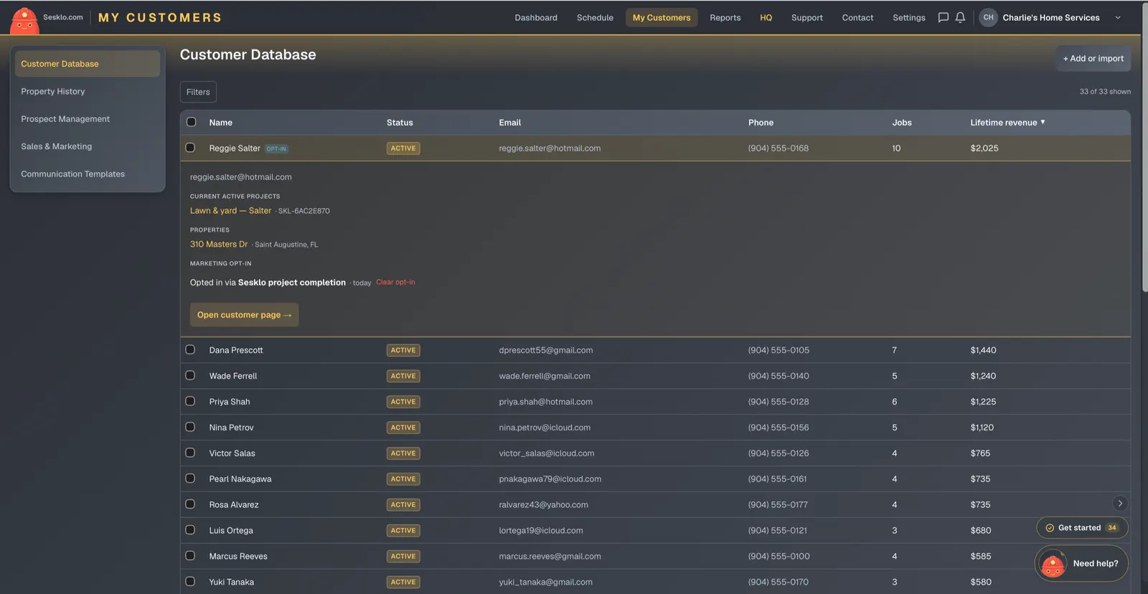Click Marcus Reeves in the customer list

tap(238, 557)
